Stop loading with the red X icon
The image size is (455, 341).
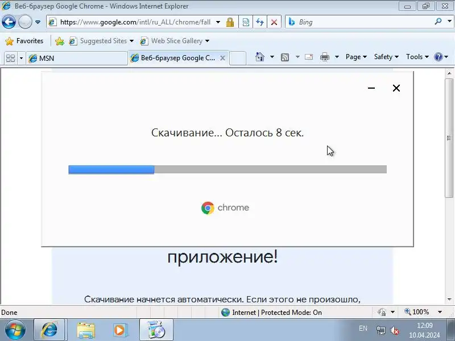[x=274, y=22]
